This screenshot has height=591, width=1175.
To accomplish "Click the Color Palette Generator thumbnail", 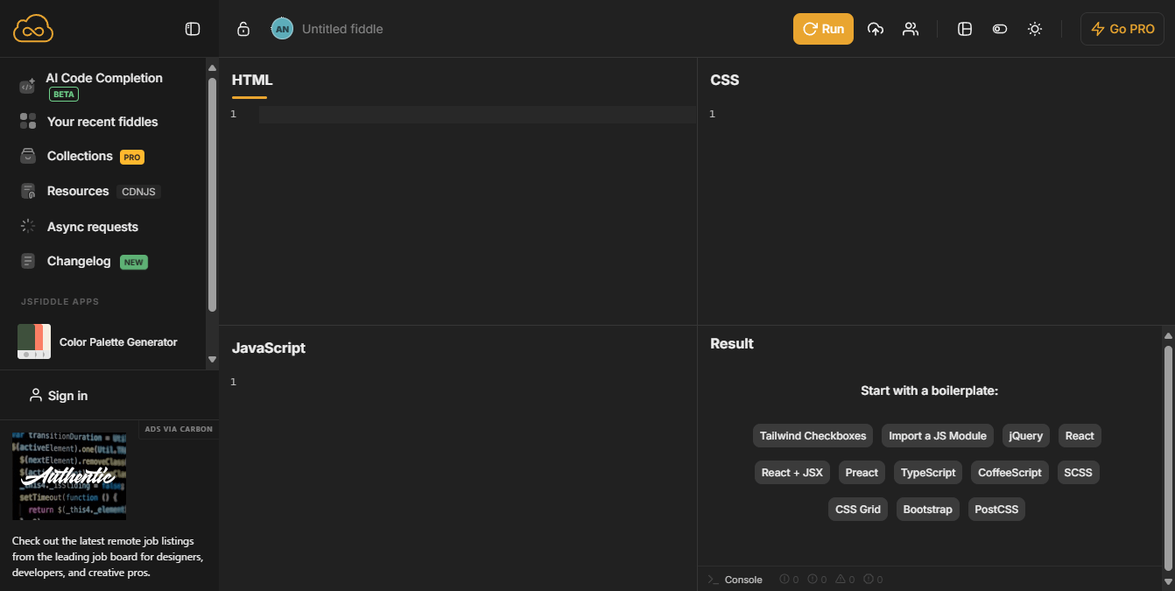I will pyautogui.click(x=34, y=341).
